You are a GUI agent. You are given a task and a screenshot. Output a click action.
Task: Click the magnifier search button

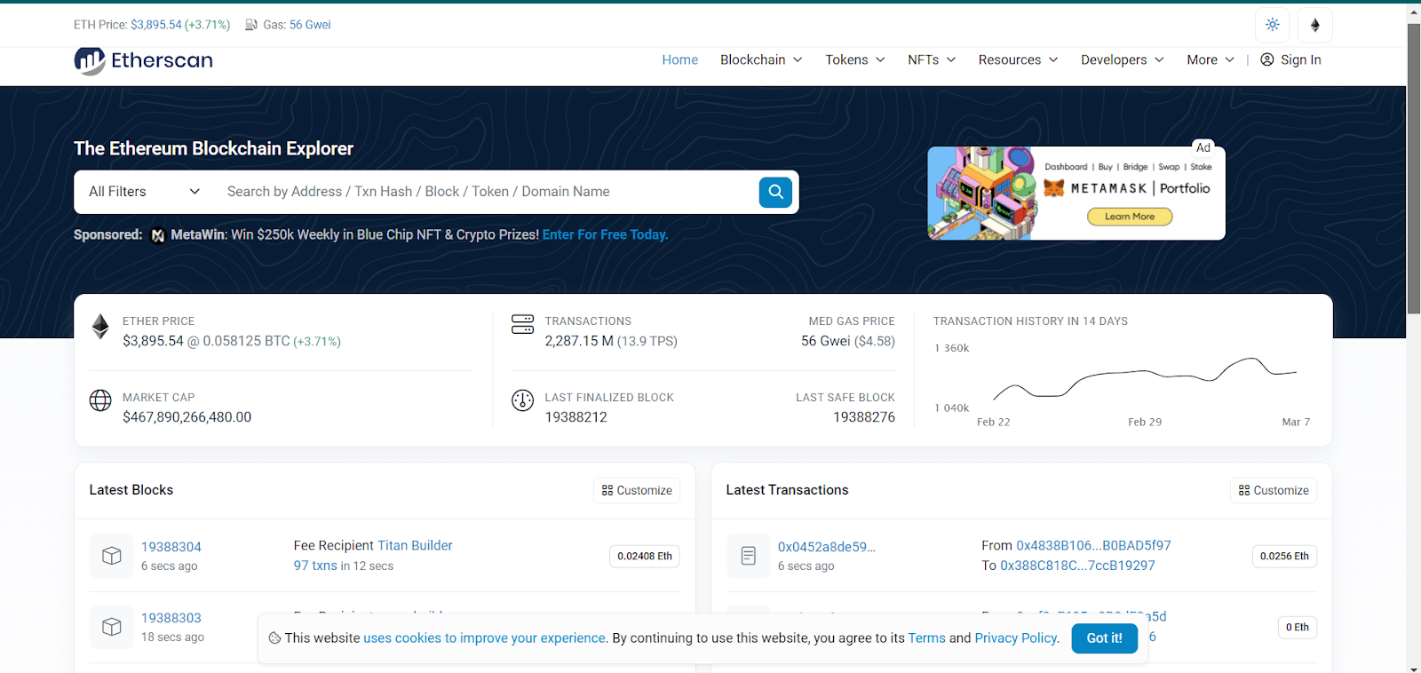click(x=775, y=192)
